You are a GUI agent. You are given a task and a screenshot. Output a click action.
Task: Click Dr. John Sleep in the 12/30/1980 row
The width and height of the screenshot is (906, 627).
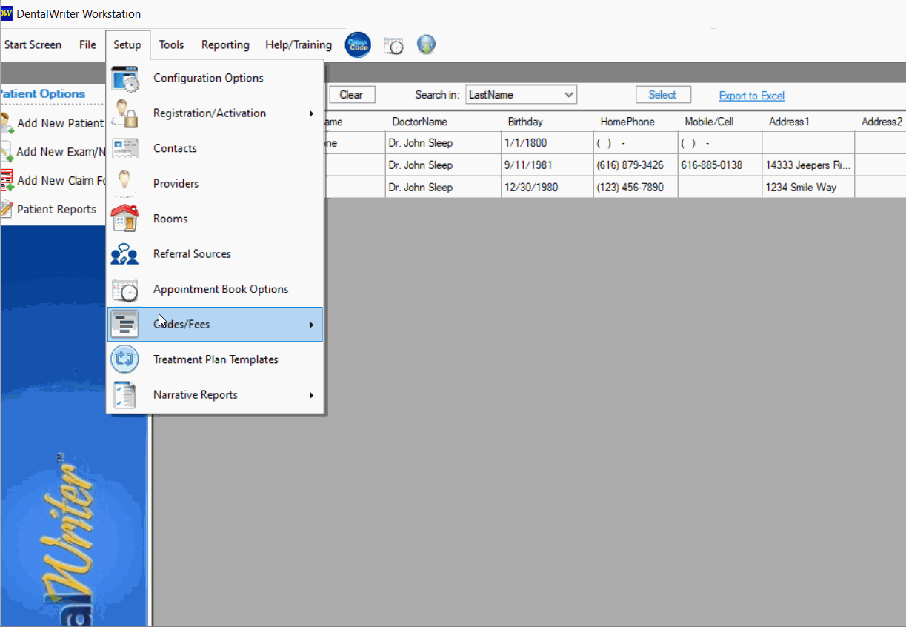[x=443, y=188]
